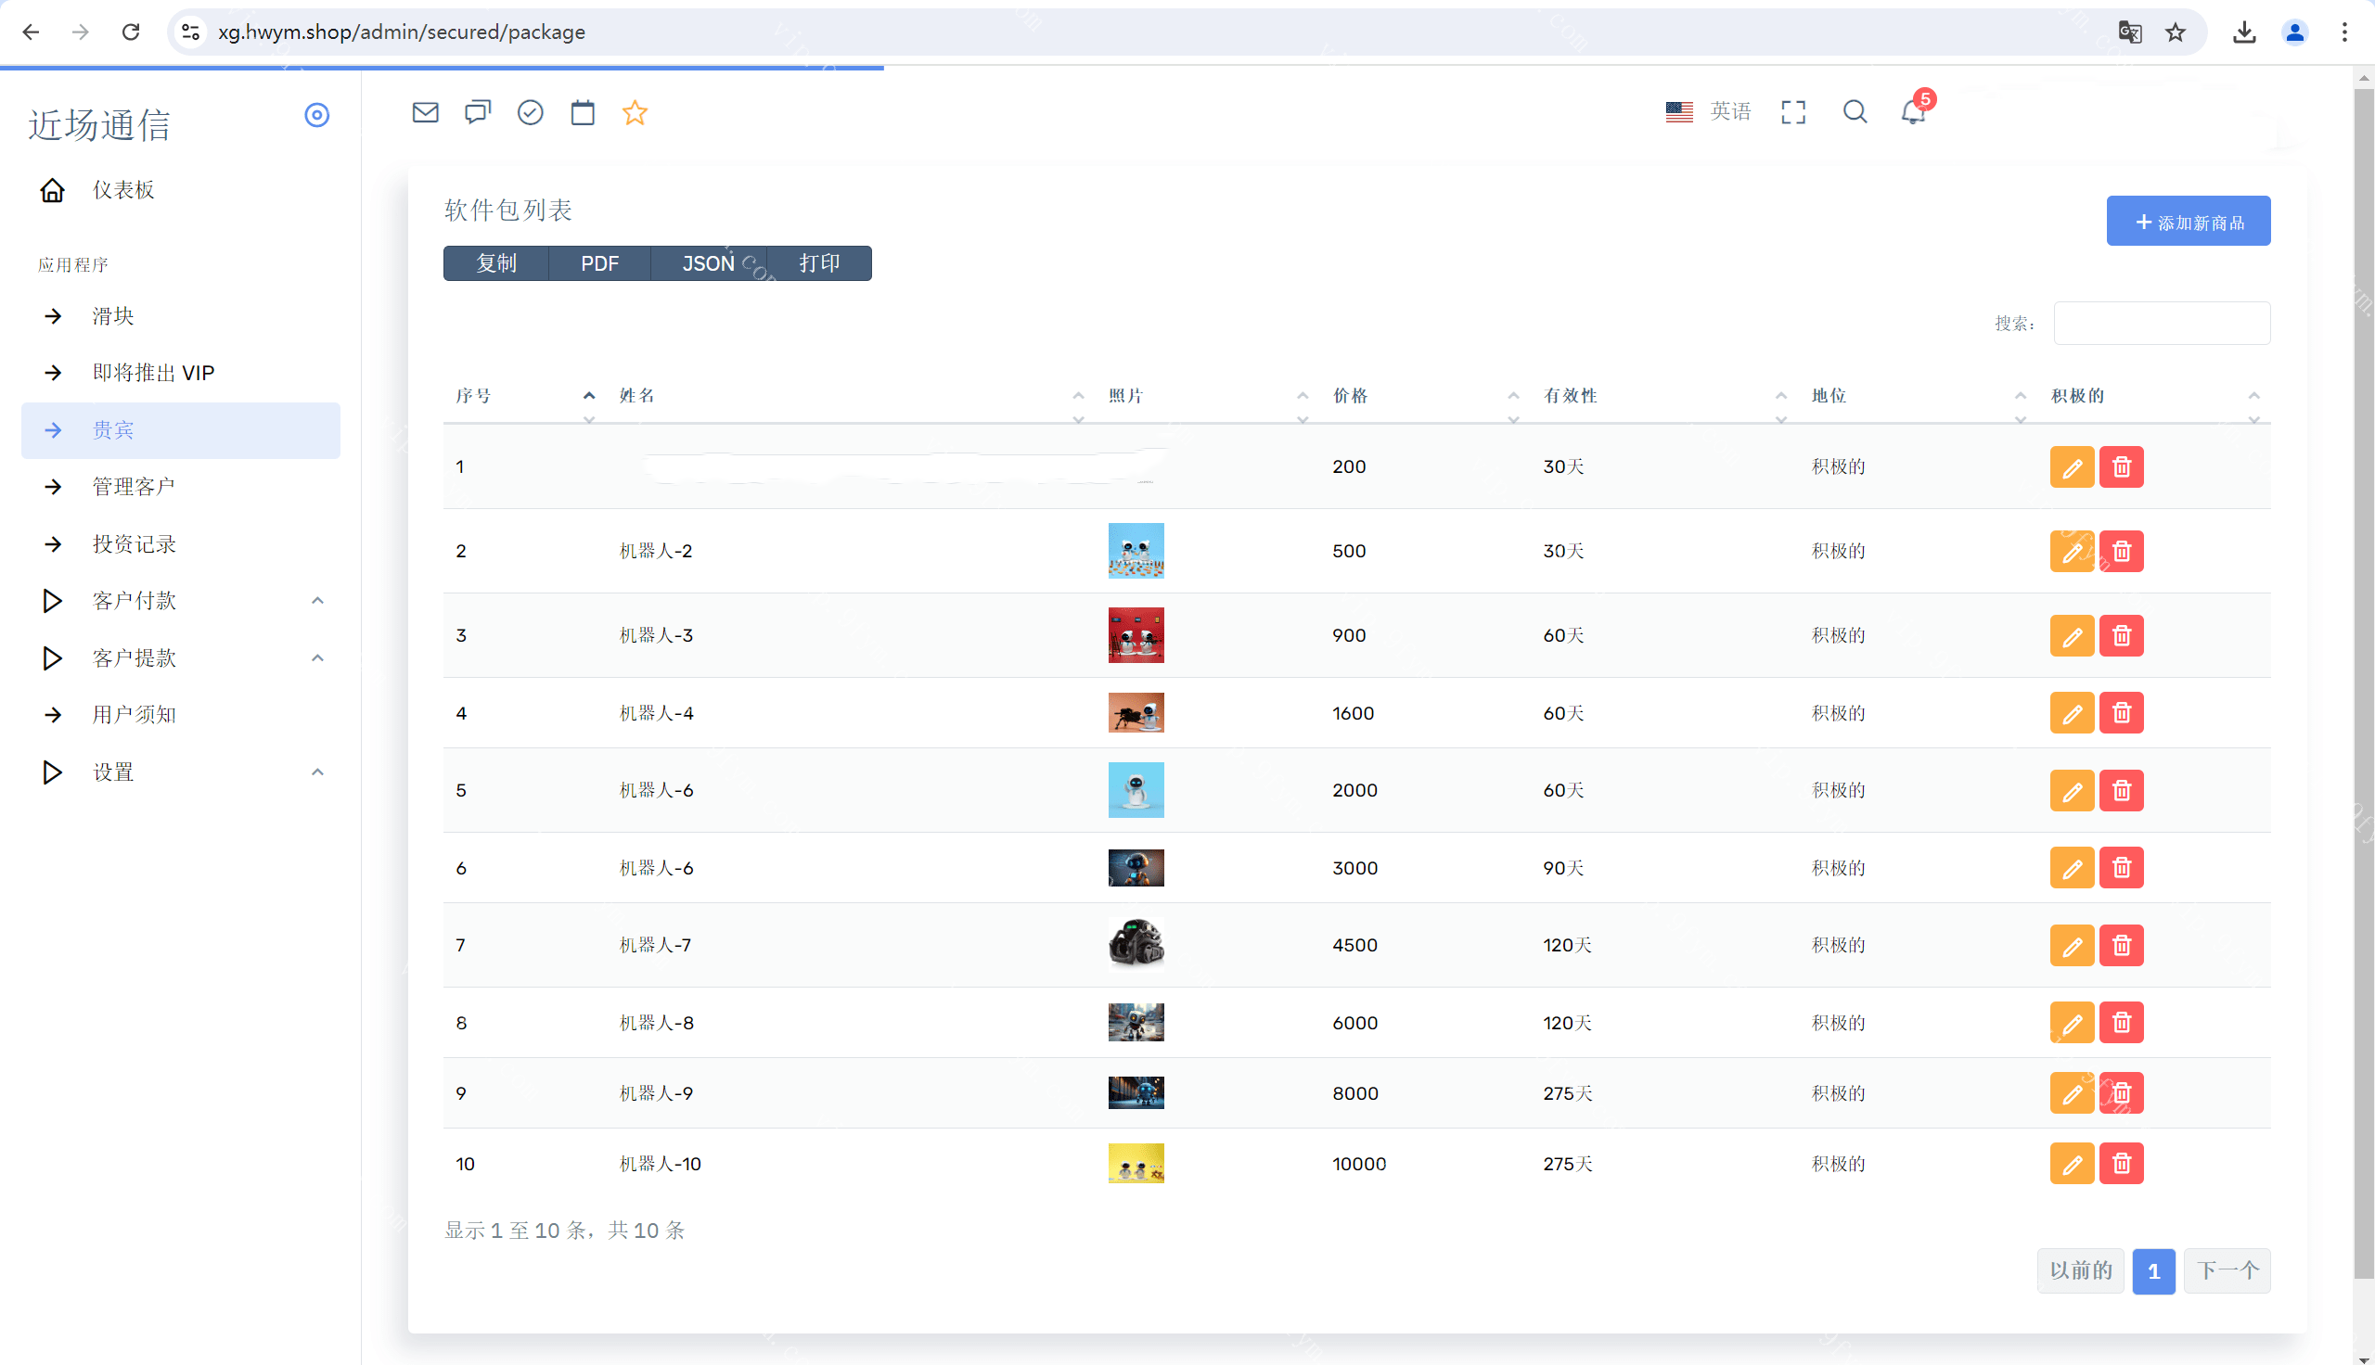
Task: Click into the 搜索 input field
Action: (2162, 324)
